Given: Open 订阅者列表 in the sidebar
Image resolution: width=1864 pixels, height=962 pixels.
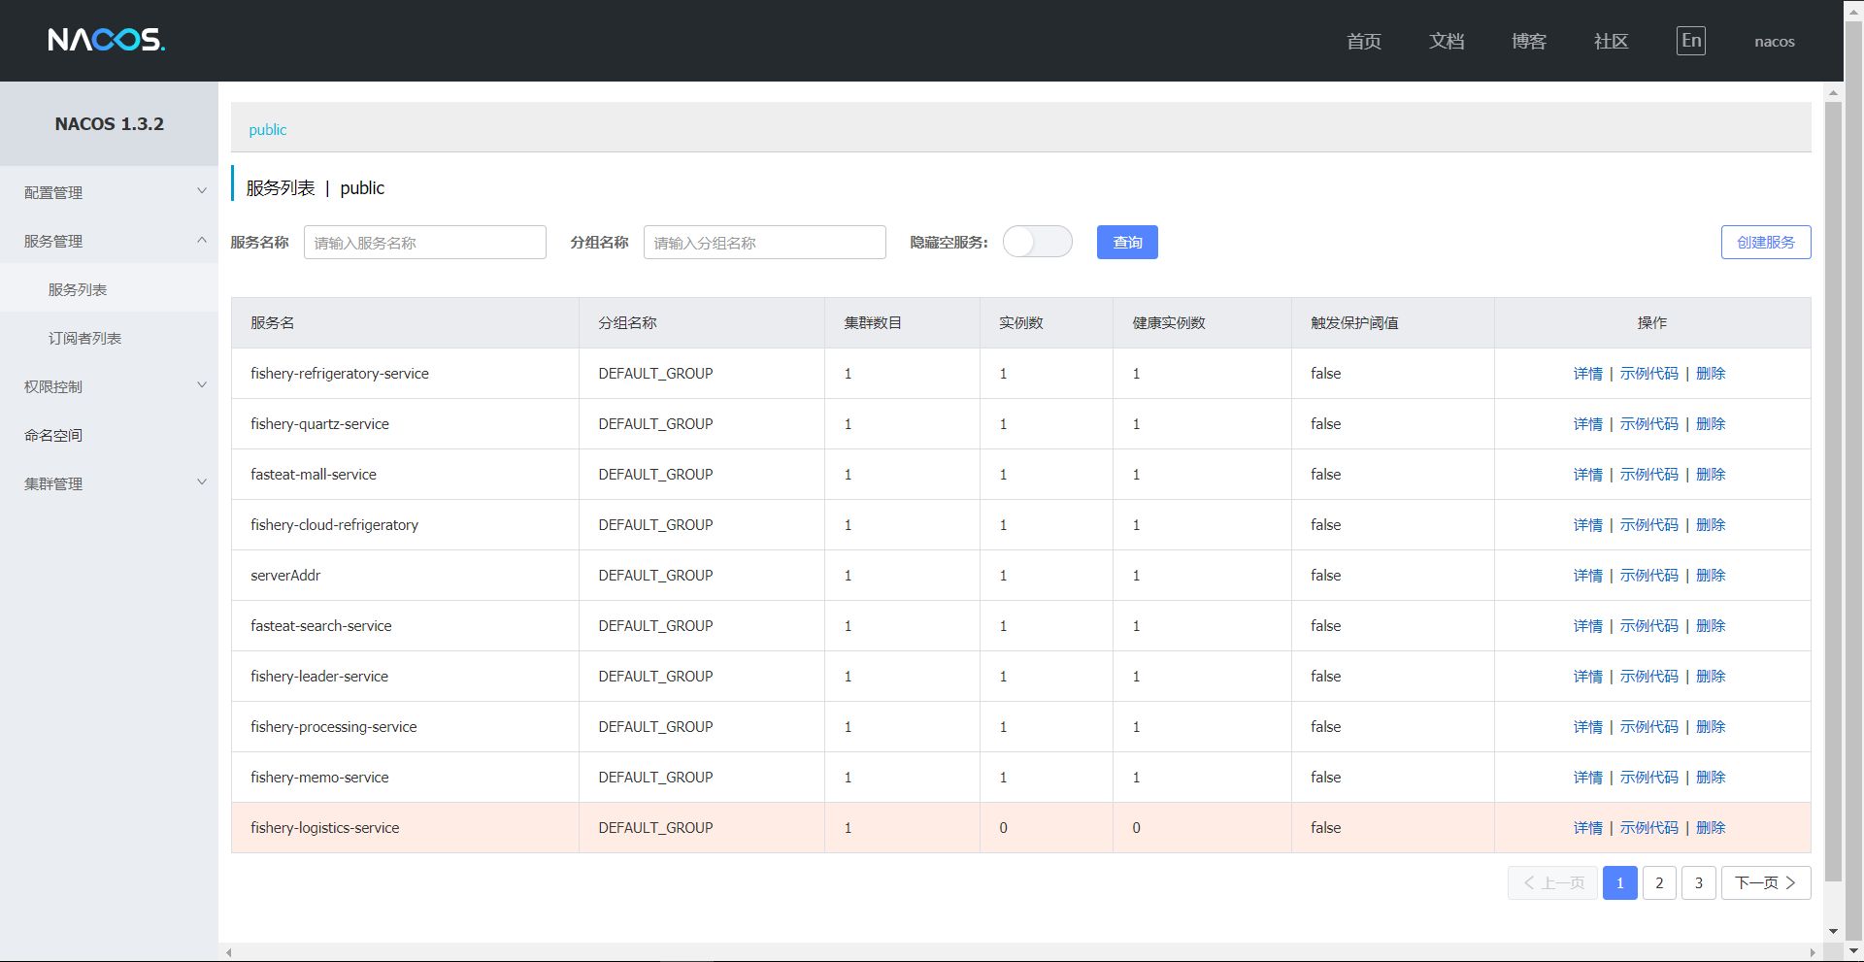Looking at the screenshot, I should coord(85,338).
